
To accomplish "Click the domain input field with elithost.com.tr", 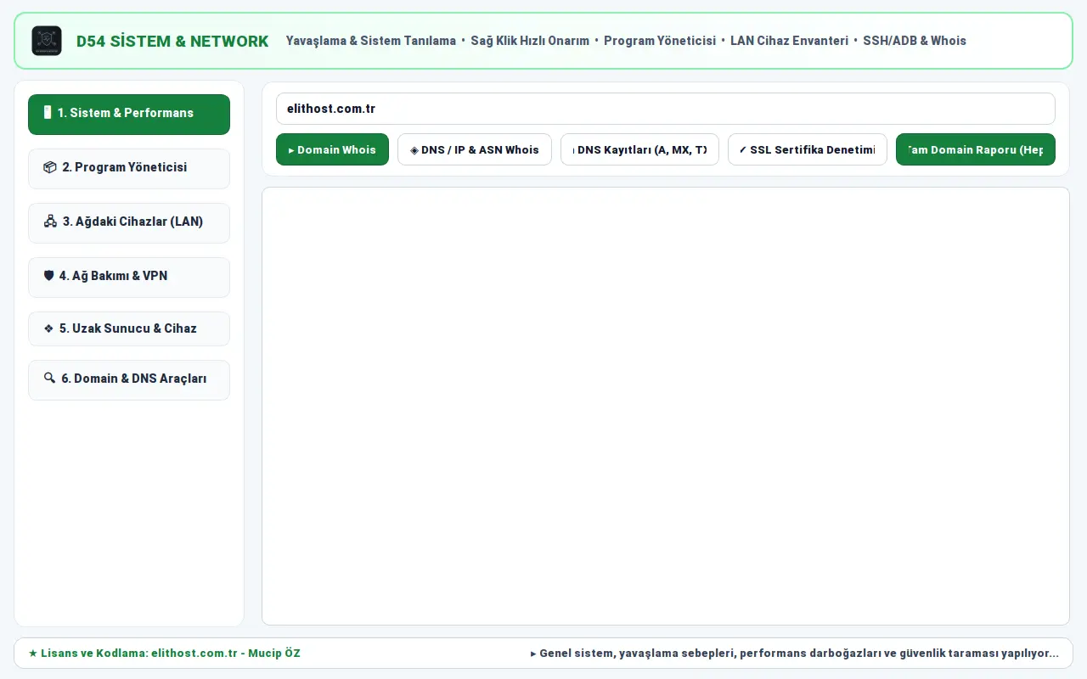I will (666, 109).
